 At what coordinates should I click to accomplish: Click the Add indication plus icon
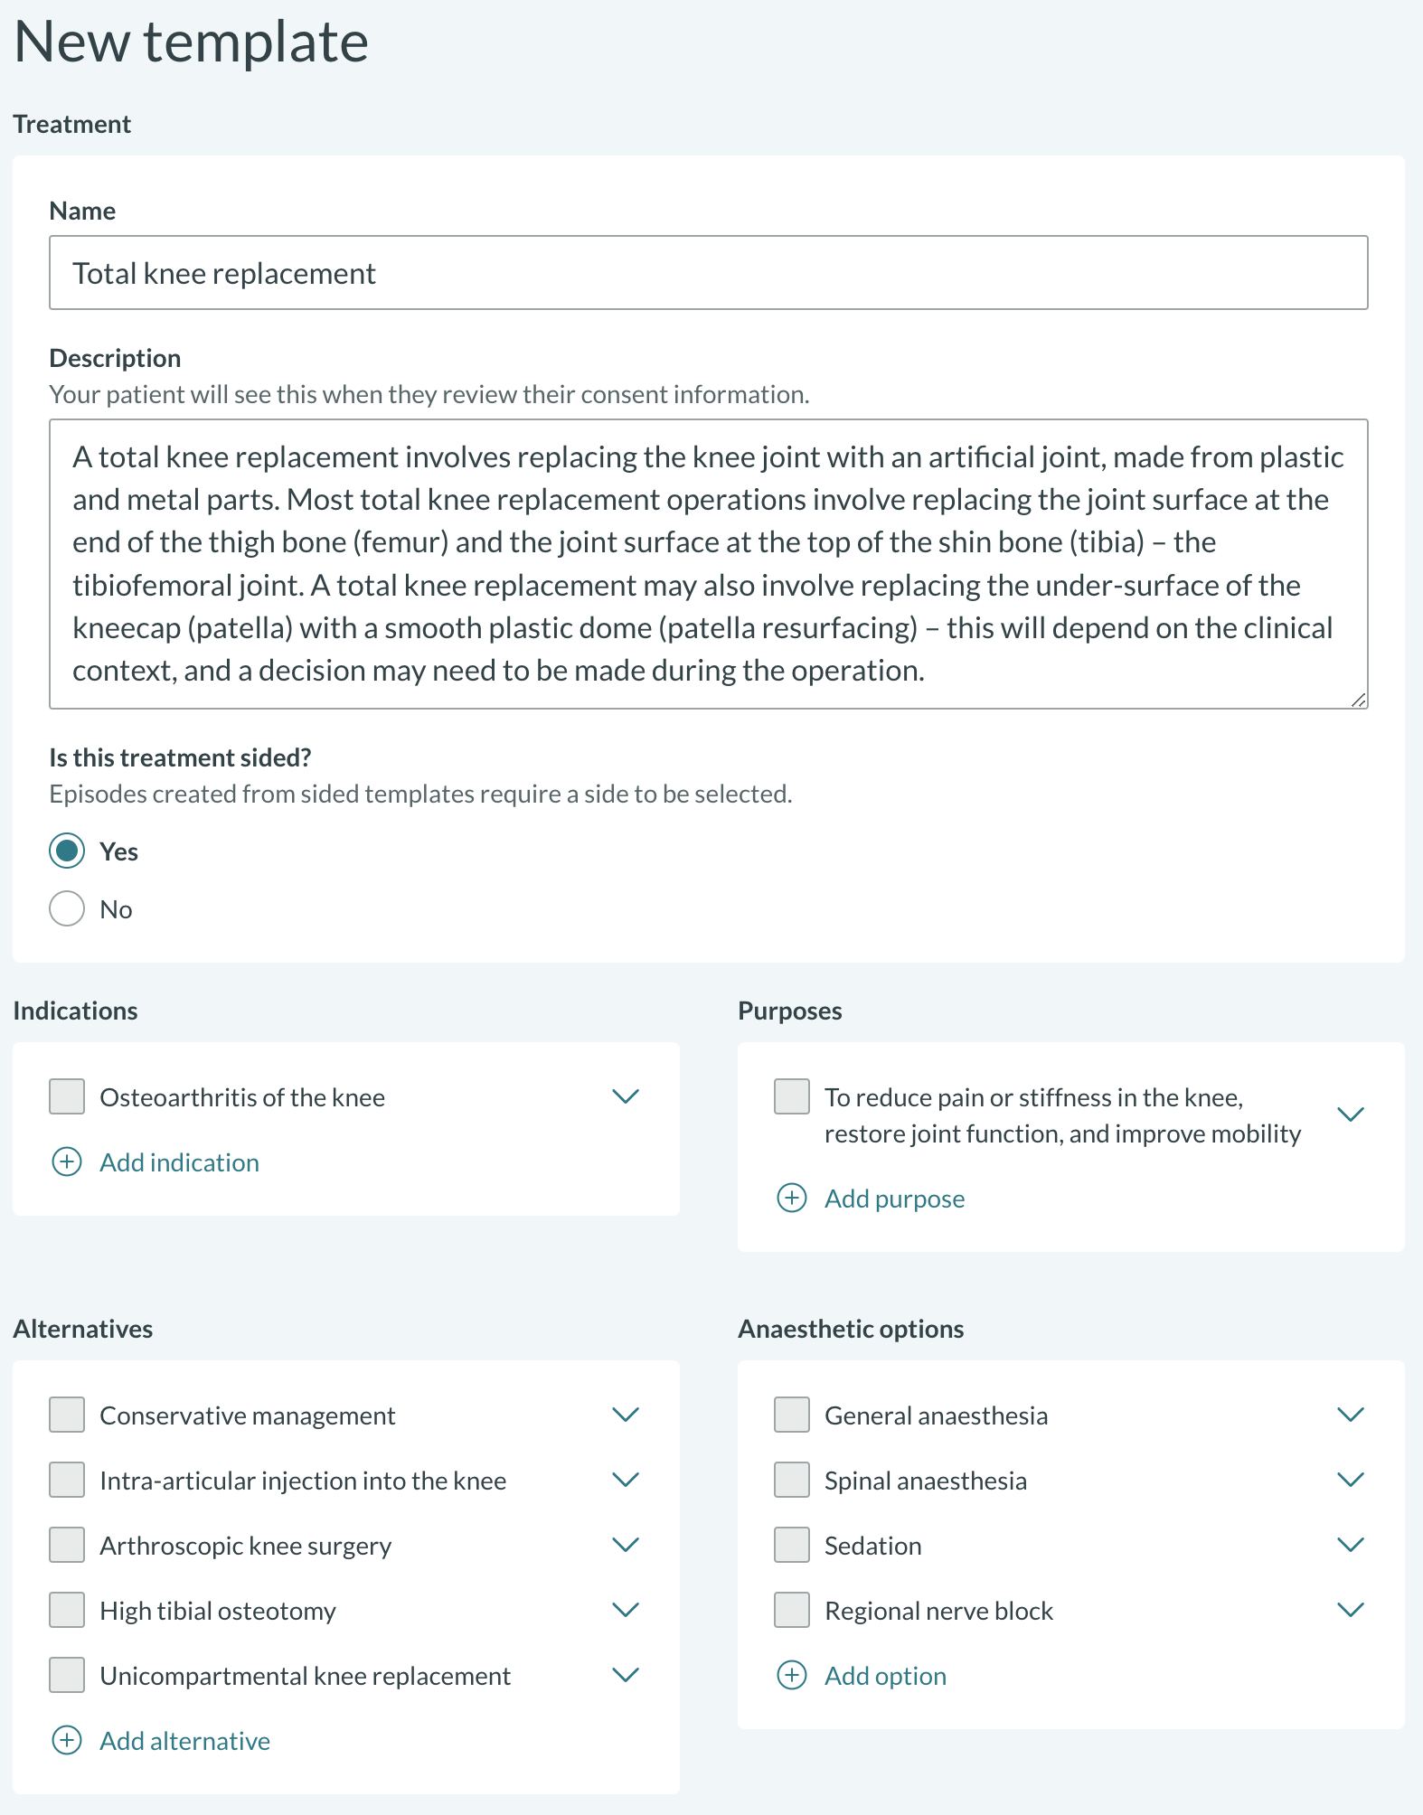point(66,1161)
